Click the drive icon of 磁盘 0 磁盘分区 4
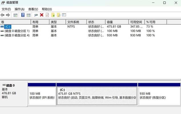 point(2,35)
